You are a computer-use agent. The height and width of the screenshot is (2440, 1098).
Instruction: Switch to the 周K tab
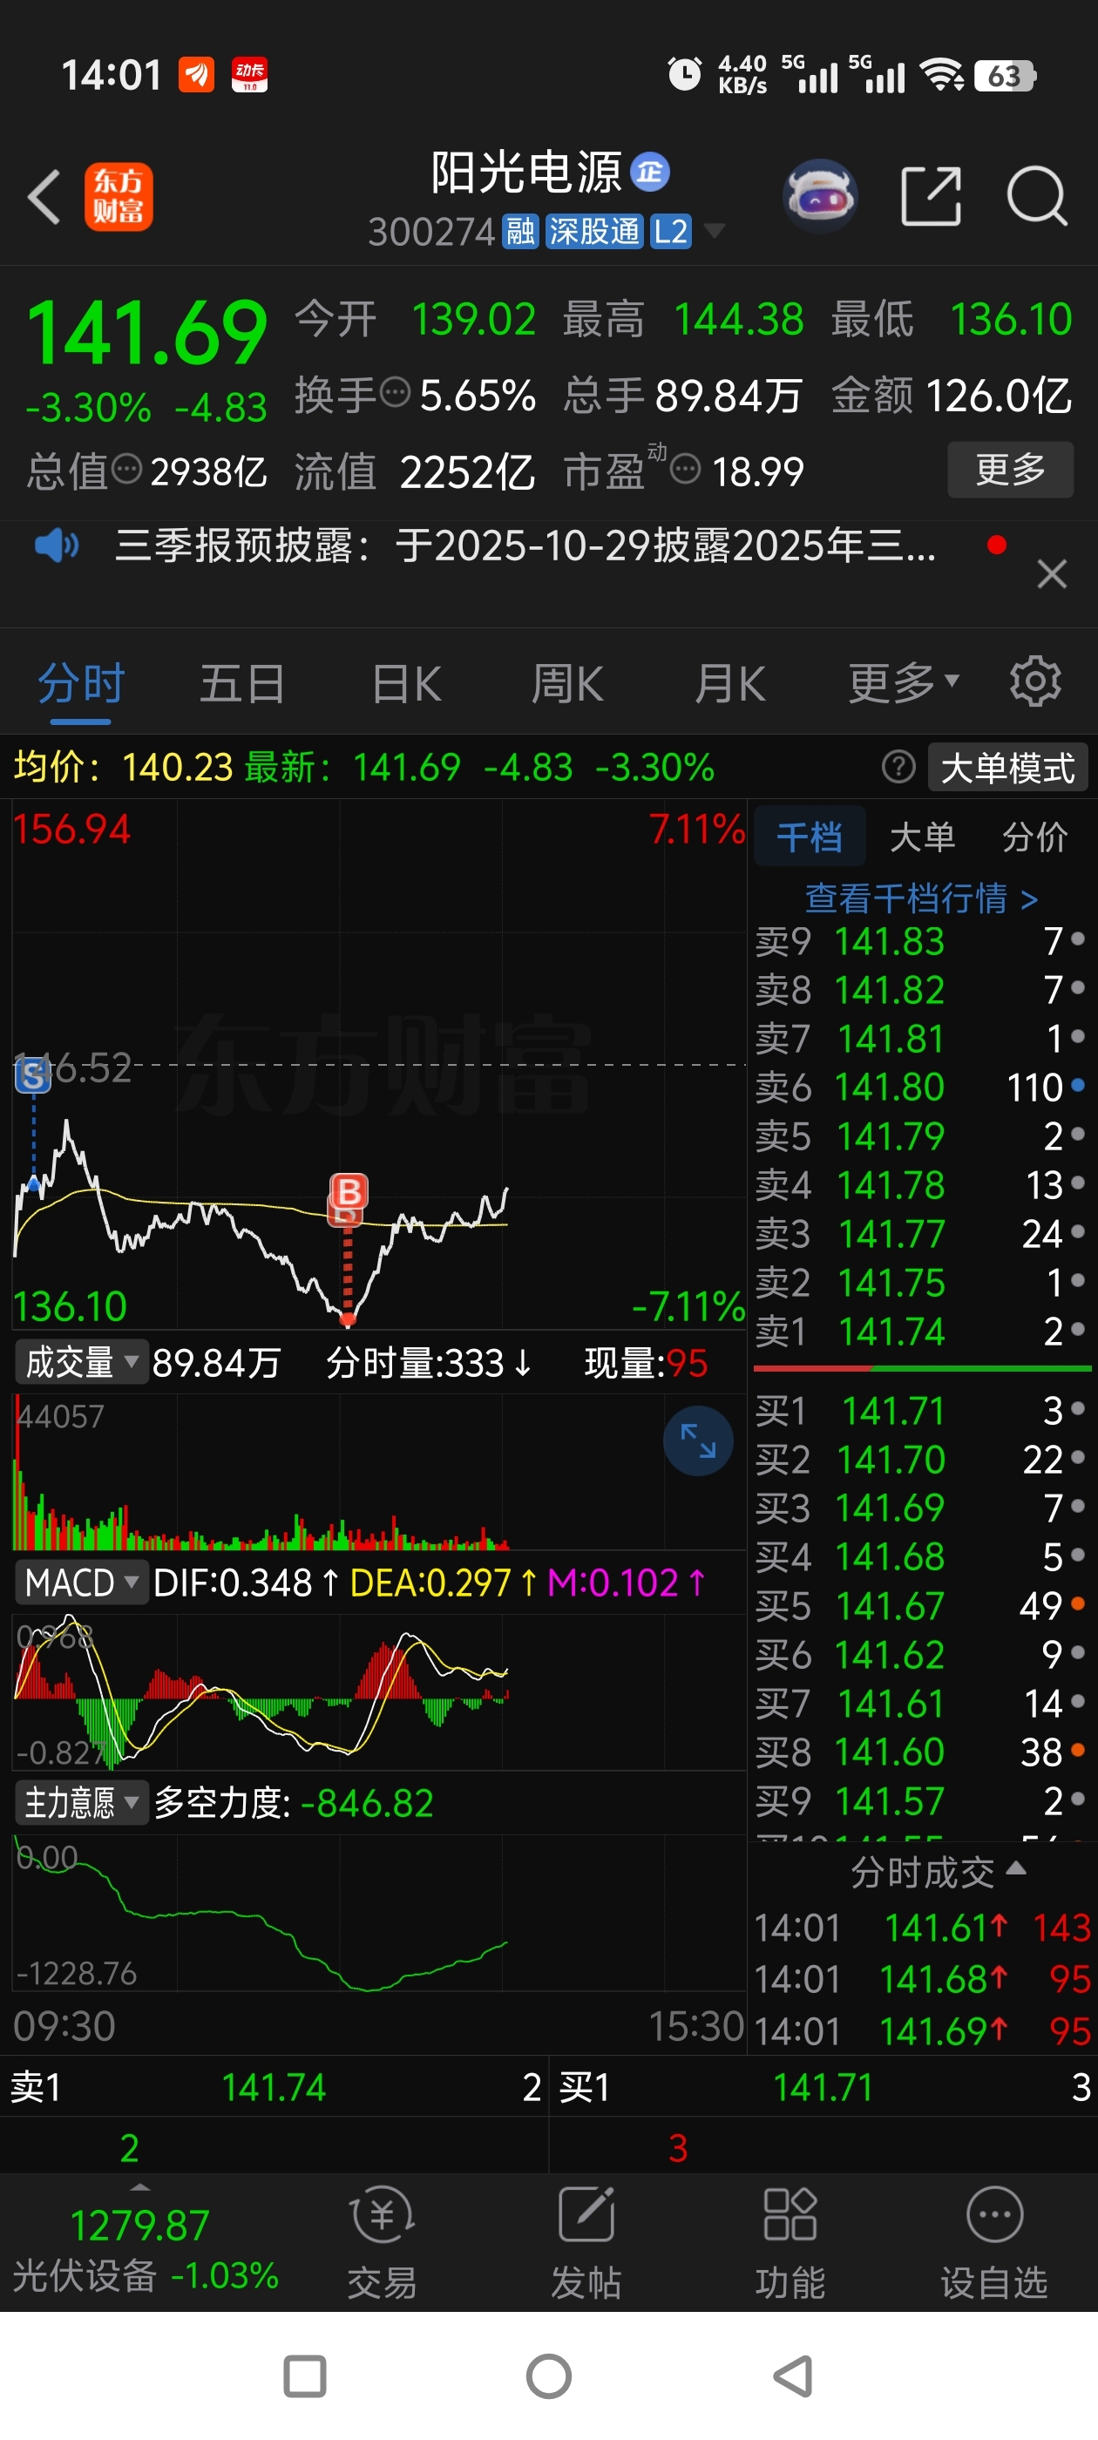[x=567, y=683]
